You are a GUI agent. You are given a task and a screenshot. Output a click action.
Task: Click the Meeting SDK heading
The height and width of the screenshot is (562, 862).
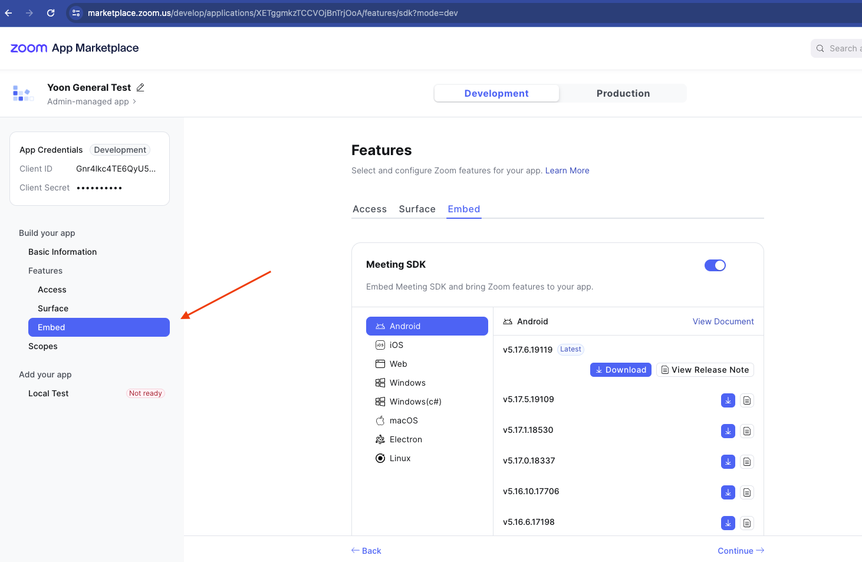click(x=396, y=265)
